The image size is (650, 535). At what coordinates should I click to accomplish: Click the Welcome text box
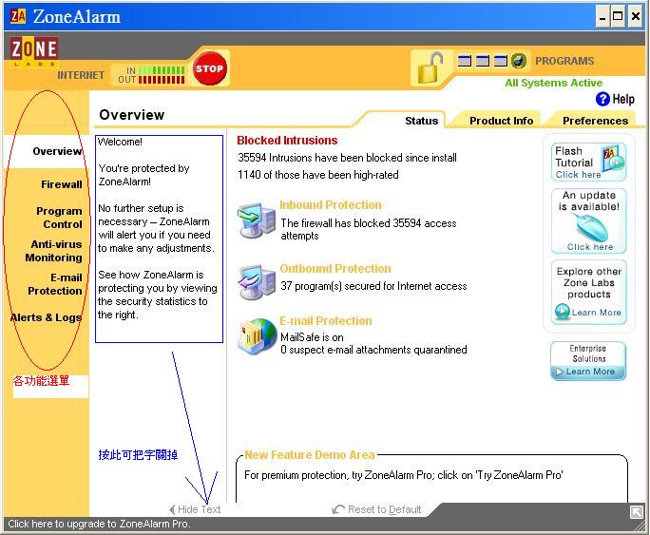[160, 239]
